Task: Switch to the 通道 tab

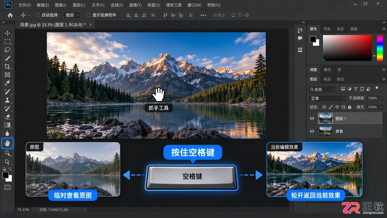Action: (x=327, y=79)
